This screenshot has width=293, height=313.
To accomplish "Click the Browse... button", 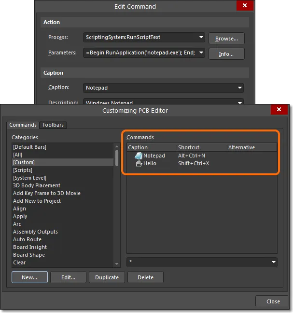I will [226, 39].
